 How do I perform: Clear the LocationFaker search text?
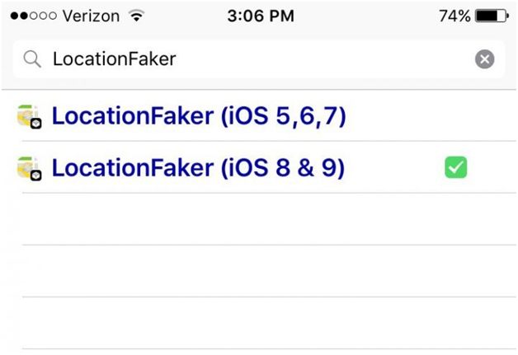[x=485, y=59]
